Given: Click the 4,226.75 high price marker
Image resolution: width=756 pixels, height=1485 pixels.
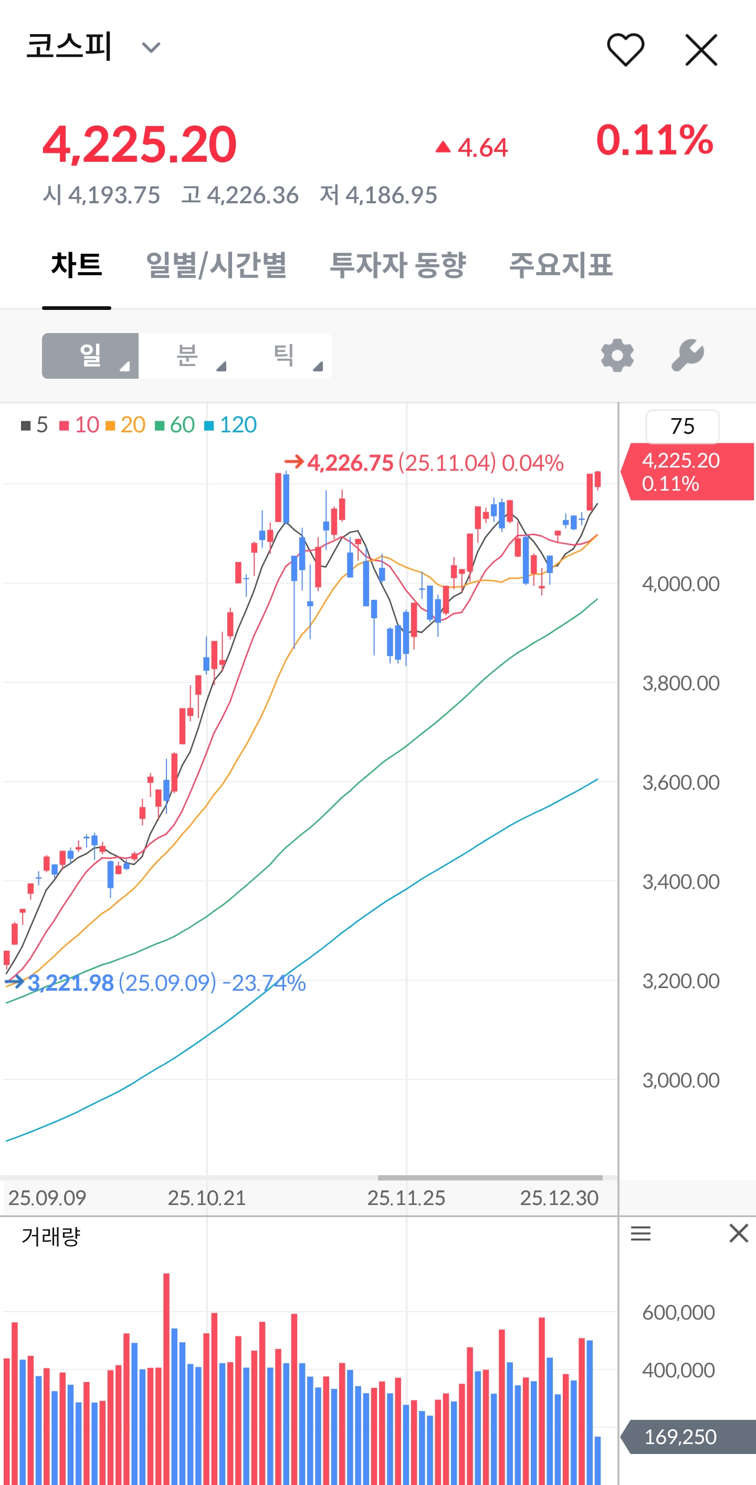Looking at the screenshot, I should pos(350,462).
